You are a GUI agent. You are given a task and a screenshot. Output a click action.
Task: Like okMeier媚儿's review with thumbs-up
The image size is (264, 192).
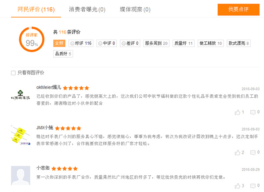click(x=239, y=112)
